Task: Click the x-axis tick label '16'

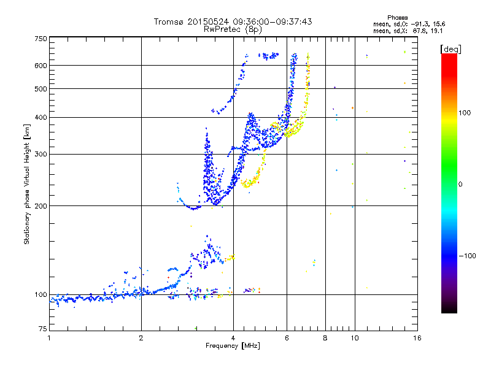Action: click(417, 338)
